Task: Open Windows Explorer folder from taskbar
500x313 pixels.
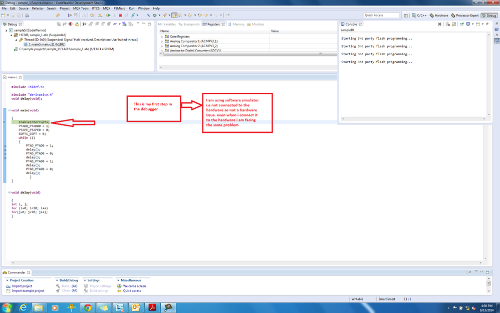Action: click(39, 307)
